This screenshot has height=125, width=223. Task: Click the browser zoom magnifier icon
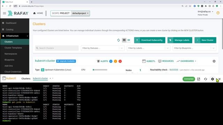pos(183,6)
